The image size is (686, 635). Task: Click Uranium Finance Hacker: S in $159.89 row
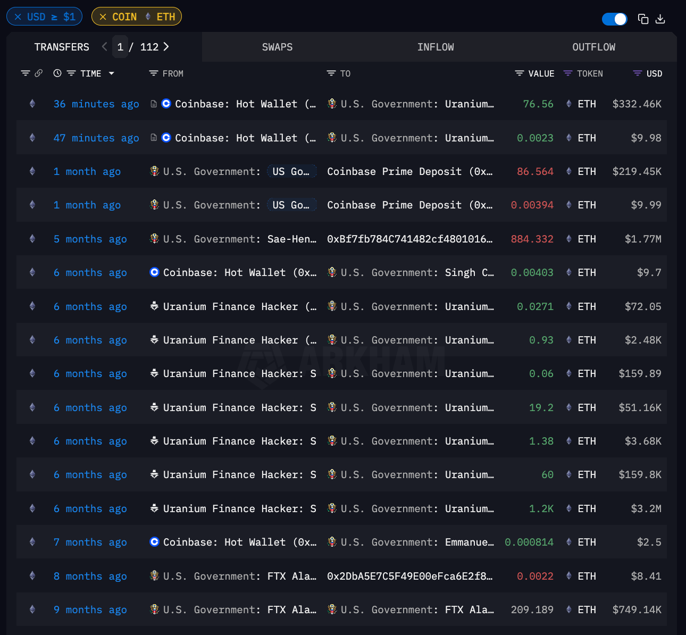(240, 374)
